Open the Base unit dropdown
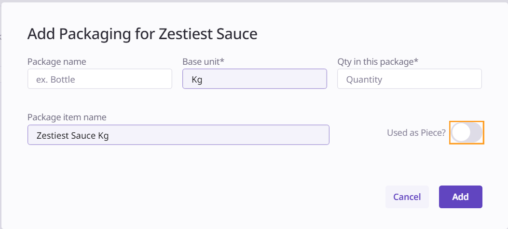508x229 pixels. coord(254,79)
